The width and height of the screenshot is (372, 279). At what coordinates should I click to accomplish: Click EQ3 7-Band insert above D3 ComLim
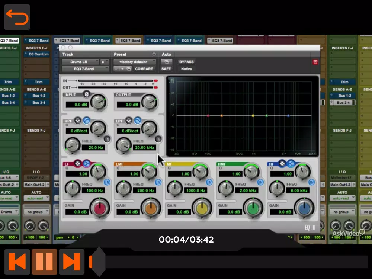click(37, 41)
